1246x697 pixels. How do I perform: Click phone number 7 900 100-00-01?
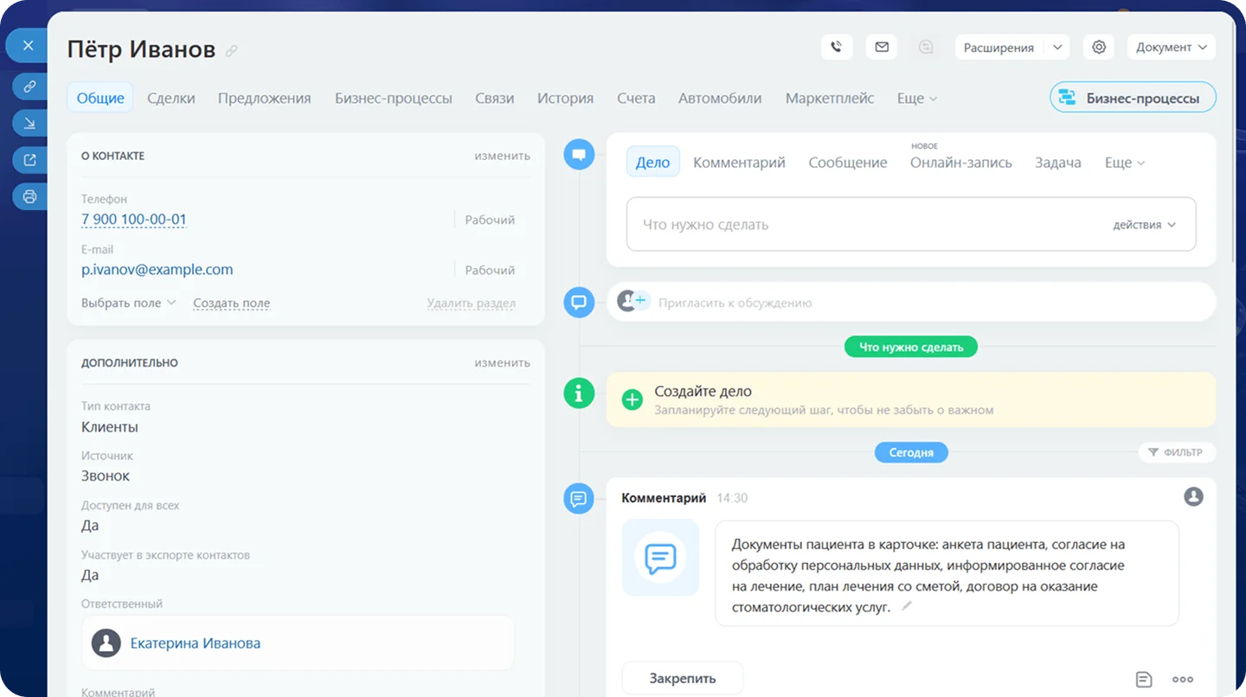coord(134,220)
